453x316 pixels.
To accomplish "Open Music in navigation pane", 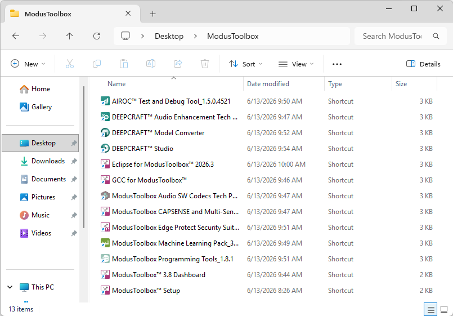I will pyautogui.click(x=35, y=215).
